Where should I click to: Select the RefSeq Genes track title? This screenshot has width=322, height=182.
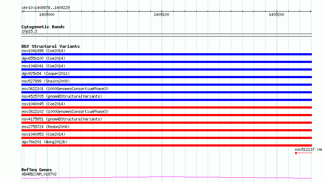[37, 170]
